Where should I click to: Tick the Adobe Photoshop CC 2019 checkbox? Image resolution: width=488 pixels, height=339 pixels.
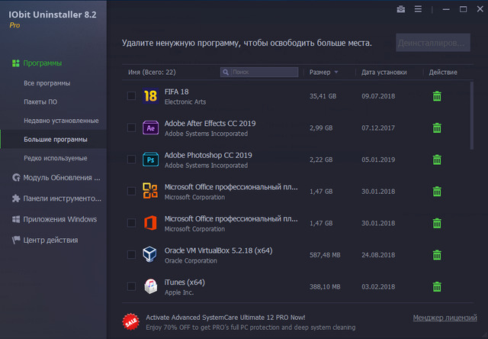point(131,160)
